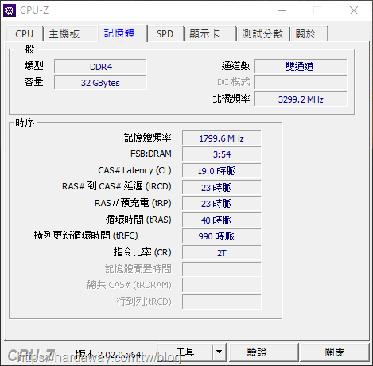Open the 主機板 tab
373x366 pixels.
[x=71, y=34]
